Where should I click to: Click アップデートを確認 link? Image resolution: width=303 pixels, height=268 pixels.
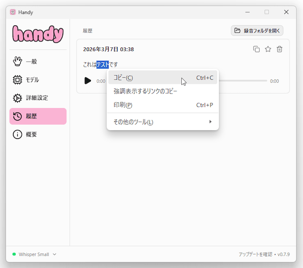coord(255,254)
